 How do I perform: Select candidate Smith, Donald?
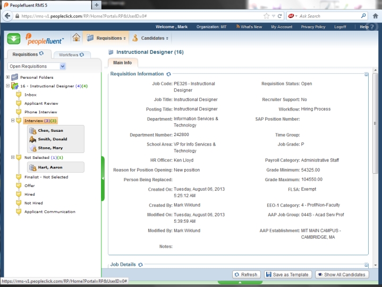[52, 139]
